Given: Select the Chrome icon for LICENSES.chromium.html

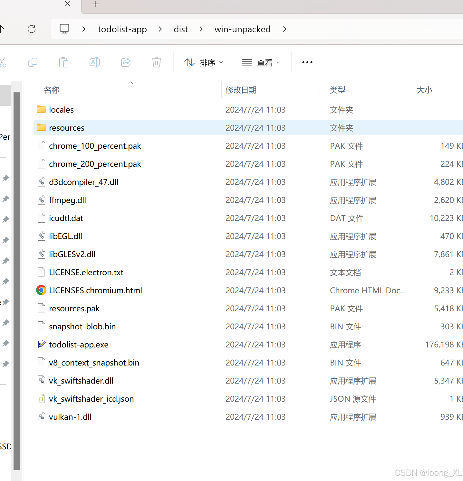Looking at the screenshot, I should (x=41, y=290).
